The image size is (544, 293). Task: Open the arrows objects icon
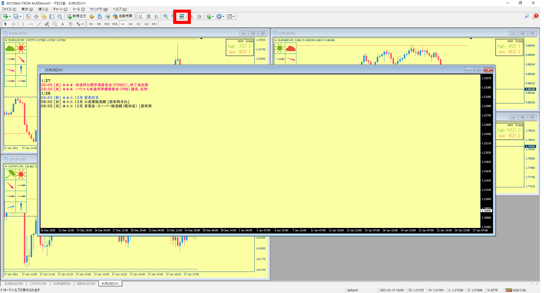click(x=79, y=24)
